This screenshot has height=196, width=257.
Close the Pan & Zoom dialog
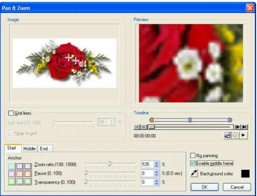click(250, 8)
